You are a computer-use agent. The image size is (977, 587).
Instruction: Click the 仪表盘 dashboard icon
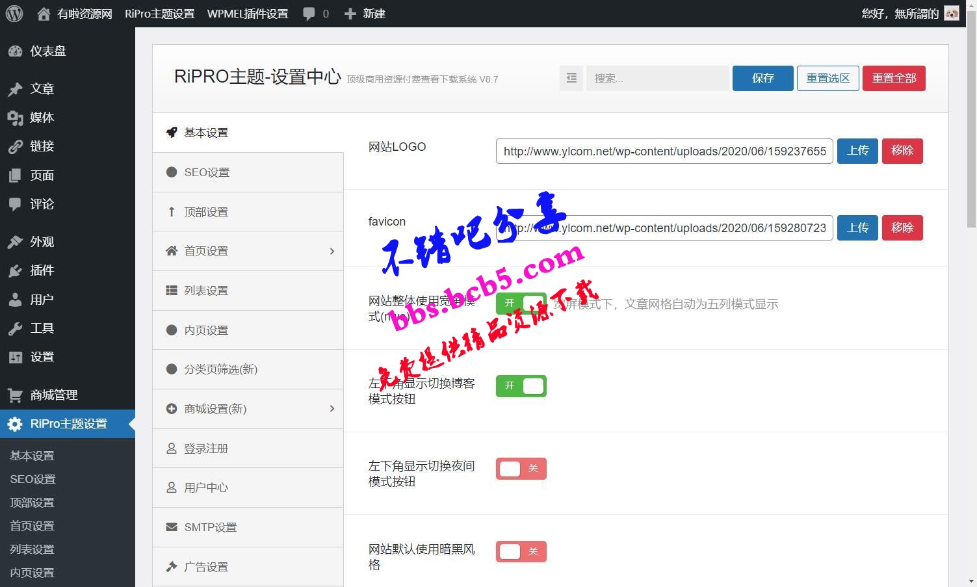[x=16, y=51]
